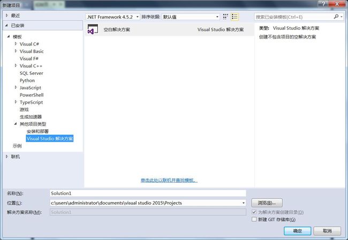This screenshot has width=348, height=240.
Task: Collapse the 其他项目类型 node arrow
Action: (x=16, y=124)
